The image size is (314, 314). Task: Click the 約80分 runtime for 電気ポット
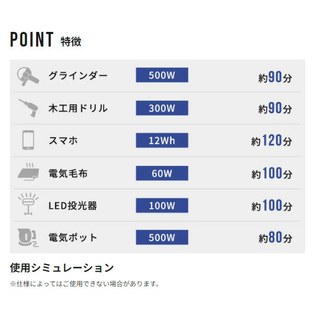tap(275, 238)
